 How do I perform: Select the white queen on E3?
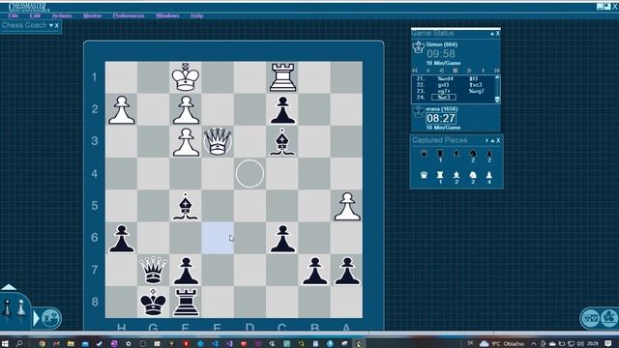pyautogui.click(x=218, y=141)
